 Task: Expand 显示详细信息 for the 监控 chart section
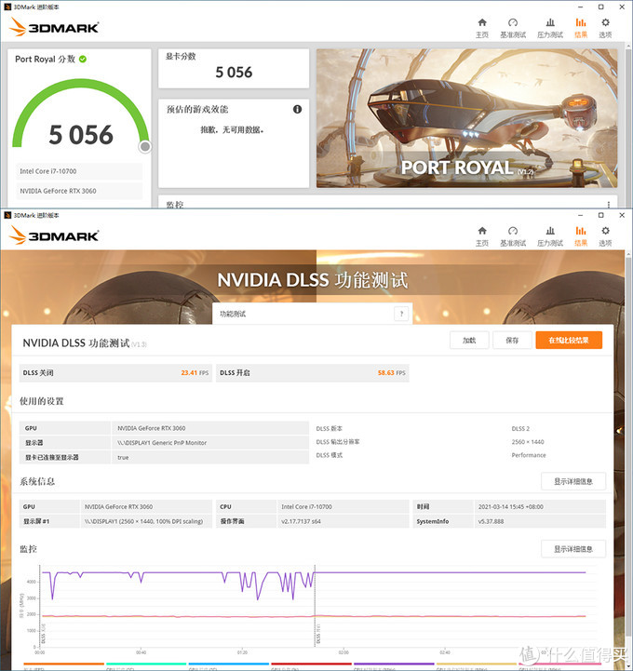pyautogui.click(x=572, y=548)
